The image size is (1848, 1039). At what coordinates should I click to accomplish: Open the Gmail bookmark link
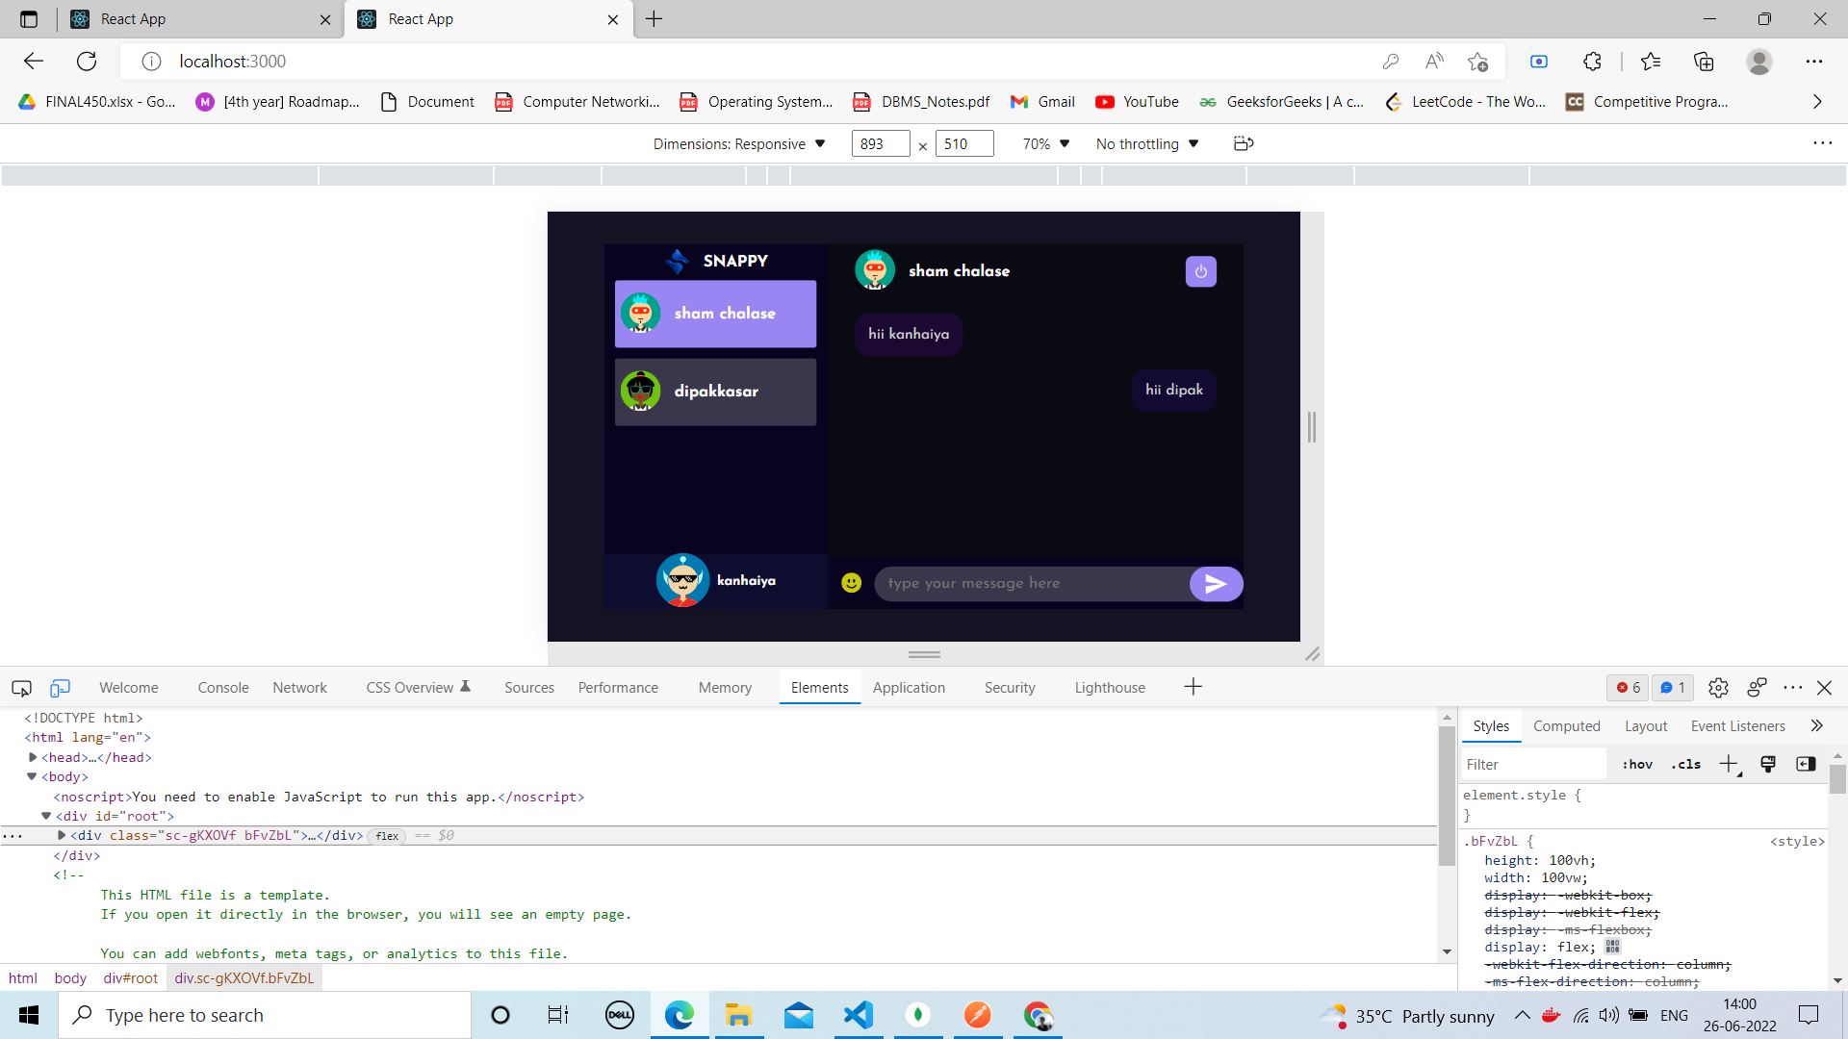[1042, 101]
